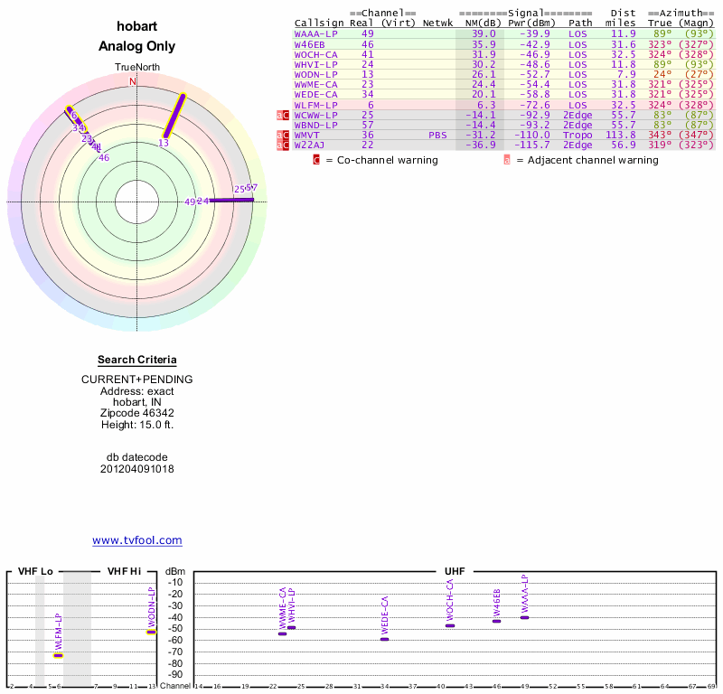The height and width of the screenshot is (694, 723).
Task: Select the WMVT callsign in the table
Action: pos(306,136)
